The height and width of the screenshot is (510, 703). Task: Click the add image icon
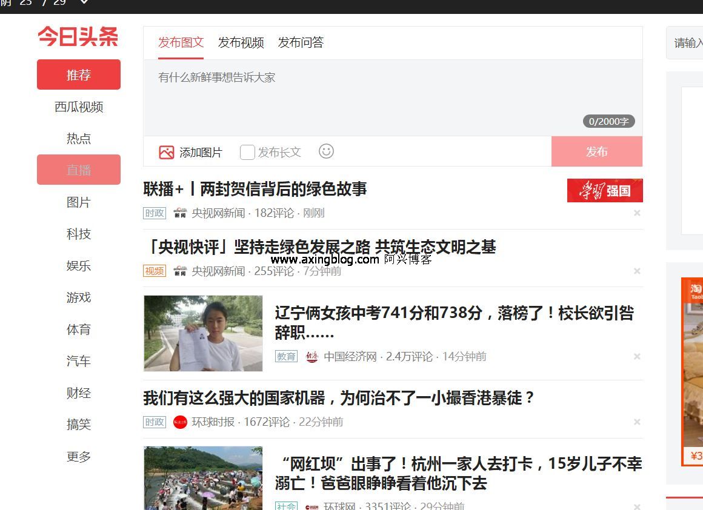tap(166, 153)
